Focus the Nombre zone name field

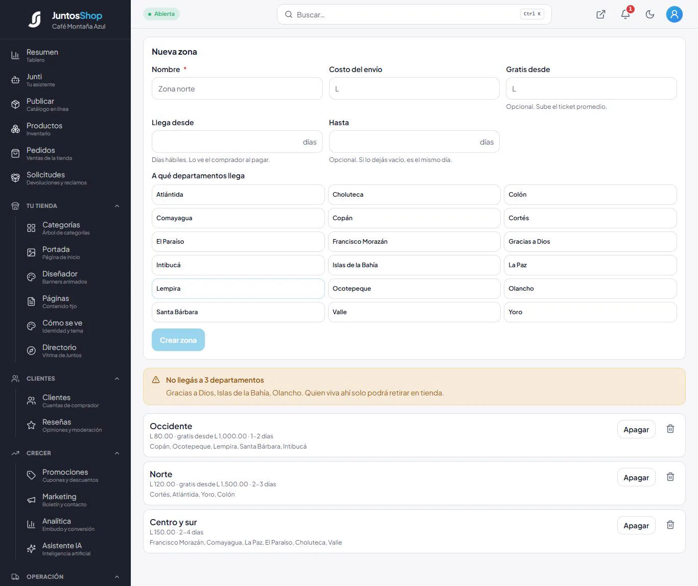click(x=237, y=88)
